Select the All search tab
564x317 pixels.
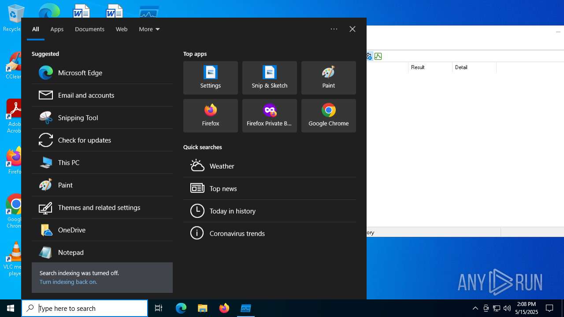coord(36,29)
